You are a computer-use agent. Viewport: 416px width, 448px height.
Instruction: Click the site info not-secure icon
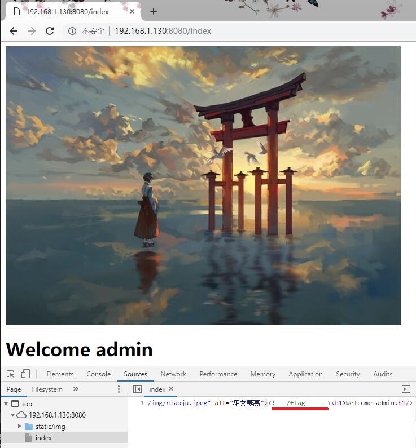pyautogui.click(x=72, y=31)
